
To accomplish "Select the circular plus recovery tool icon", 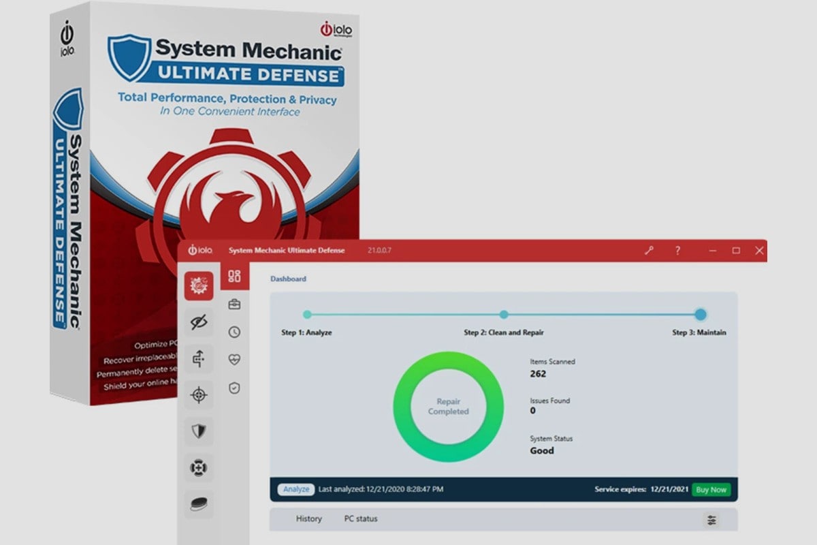I will click(199, 469).
